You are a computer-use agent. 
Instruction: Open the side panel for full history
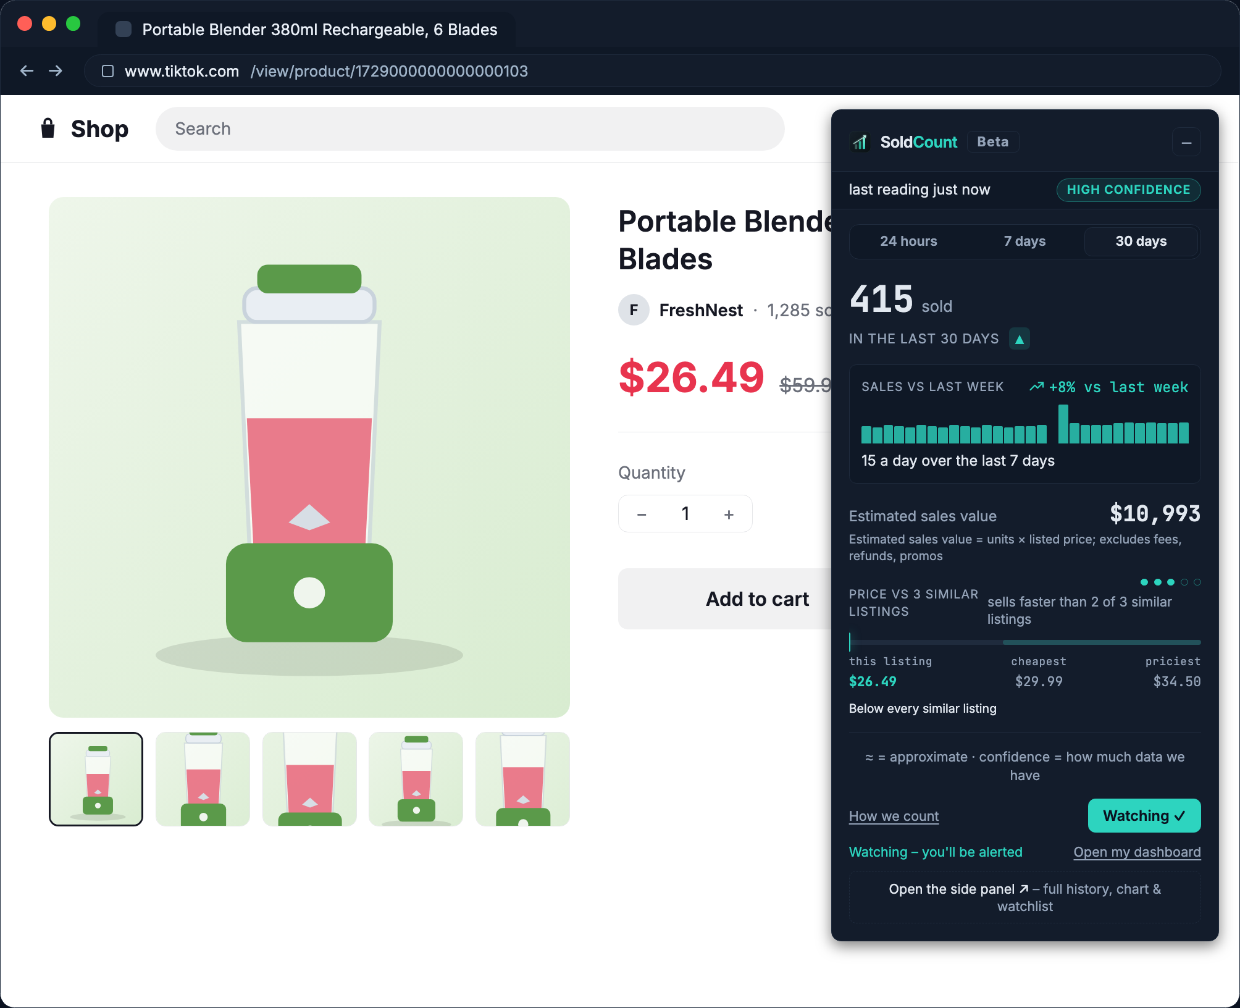(x=1024, y=897)
